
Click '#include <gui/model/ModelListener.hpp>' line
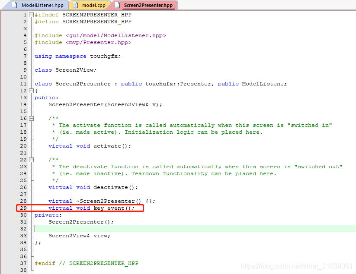pos(100,35)
